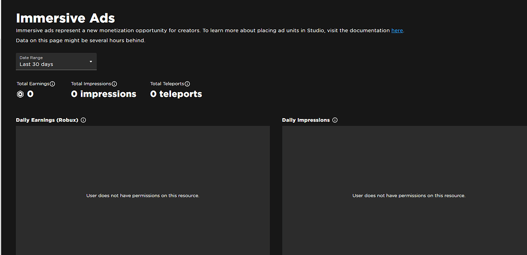The height and width of the screenshot is (255, 527).
Task: Click the '0 teleports' value
Action: pos(176,94)
